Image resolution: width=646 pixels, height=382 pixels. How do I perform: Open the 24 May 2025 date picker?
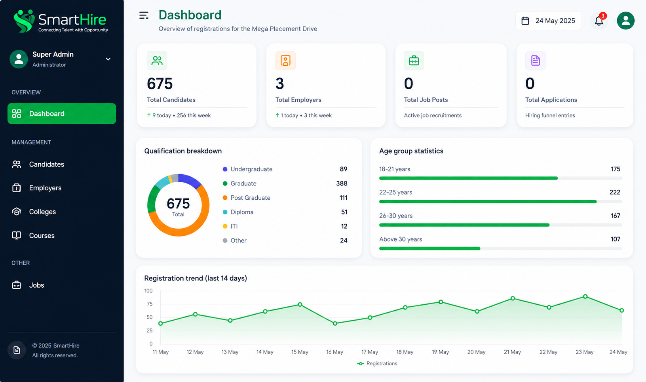[549, 21]
